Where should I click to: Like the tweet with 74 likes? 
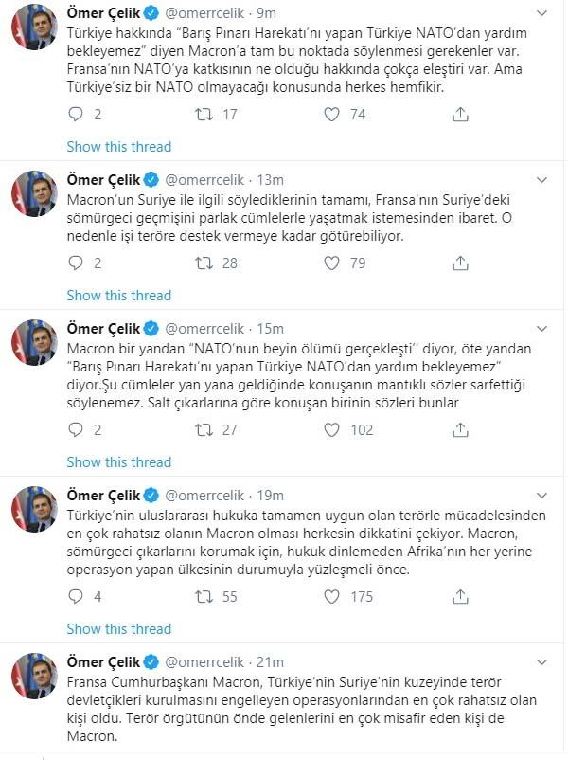tap(331, 115)
